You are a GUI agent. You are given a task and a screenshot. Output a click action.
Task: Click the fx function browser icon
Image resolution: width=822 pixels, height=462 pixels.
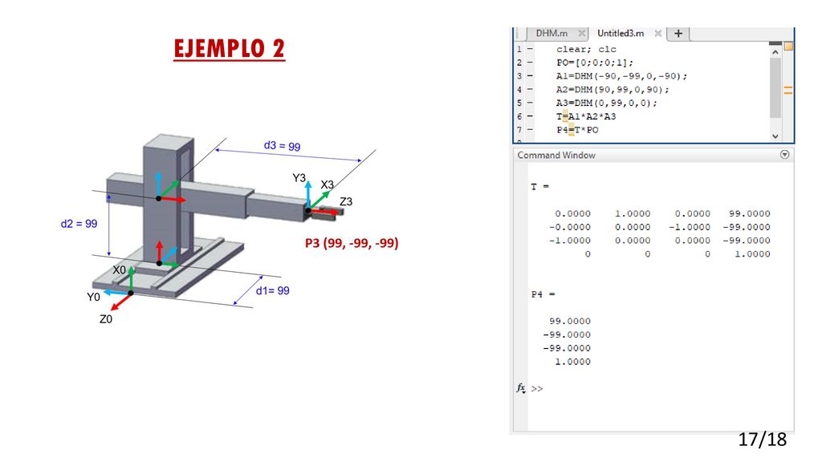[x=520, y=388]
